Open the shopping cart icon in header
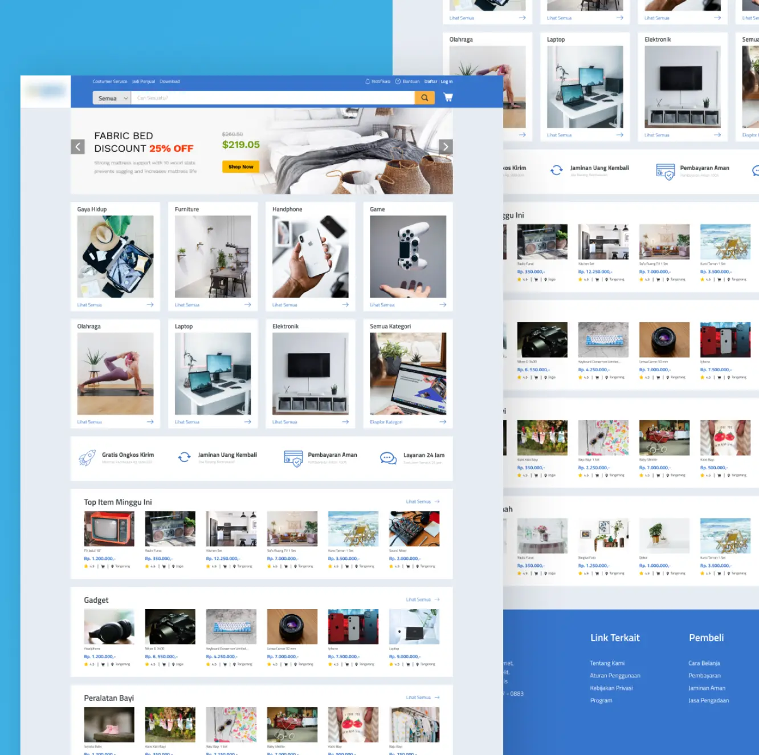The height and width of the screenshot is (755, 759). pyautogui.click(x=448, y=98)
